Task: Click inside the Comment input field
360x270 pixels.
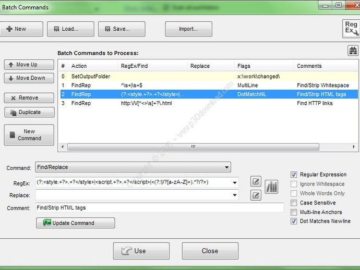Action: pyautogui.click(x=160, y=207)
